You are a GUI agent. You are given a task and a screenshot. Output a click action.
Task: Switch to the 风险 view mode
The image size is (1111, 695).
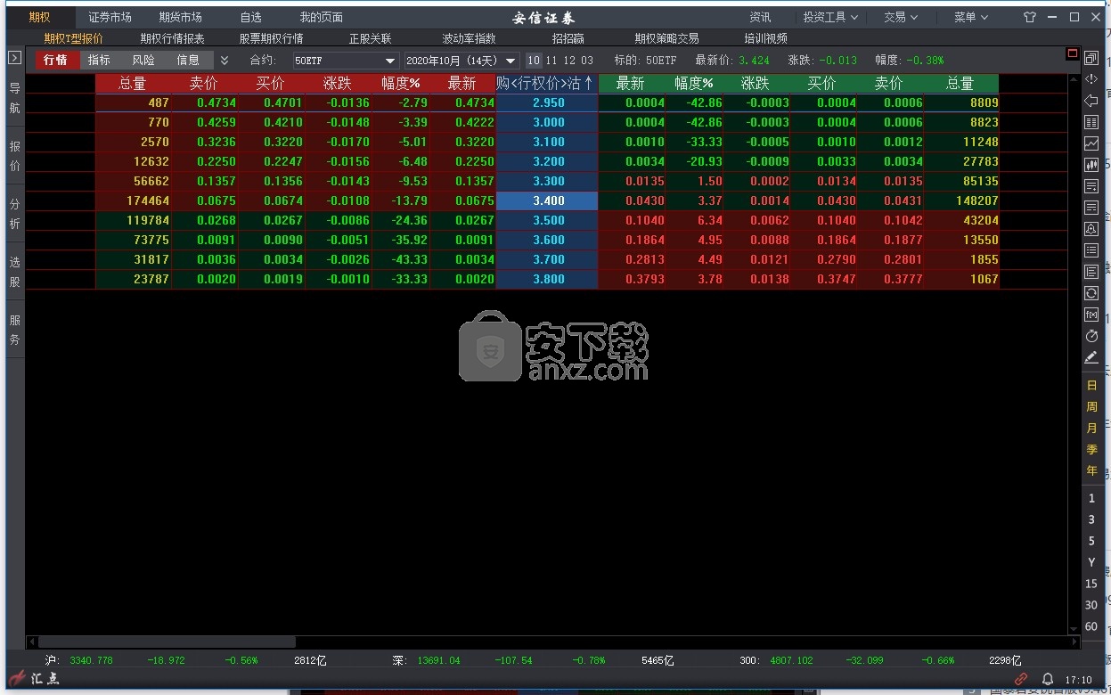coord(143,60)
